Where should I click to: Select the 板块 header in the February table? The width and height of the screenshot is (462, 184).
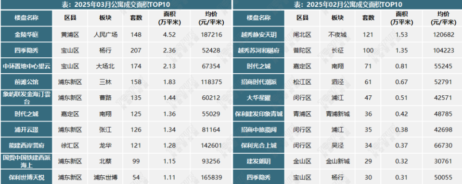pyautogui.click(x=337, y=18)
